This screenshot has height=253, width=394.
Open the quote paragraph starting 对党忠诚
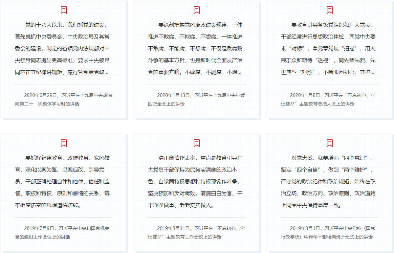coord(329,182)
